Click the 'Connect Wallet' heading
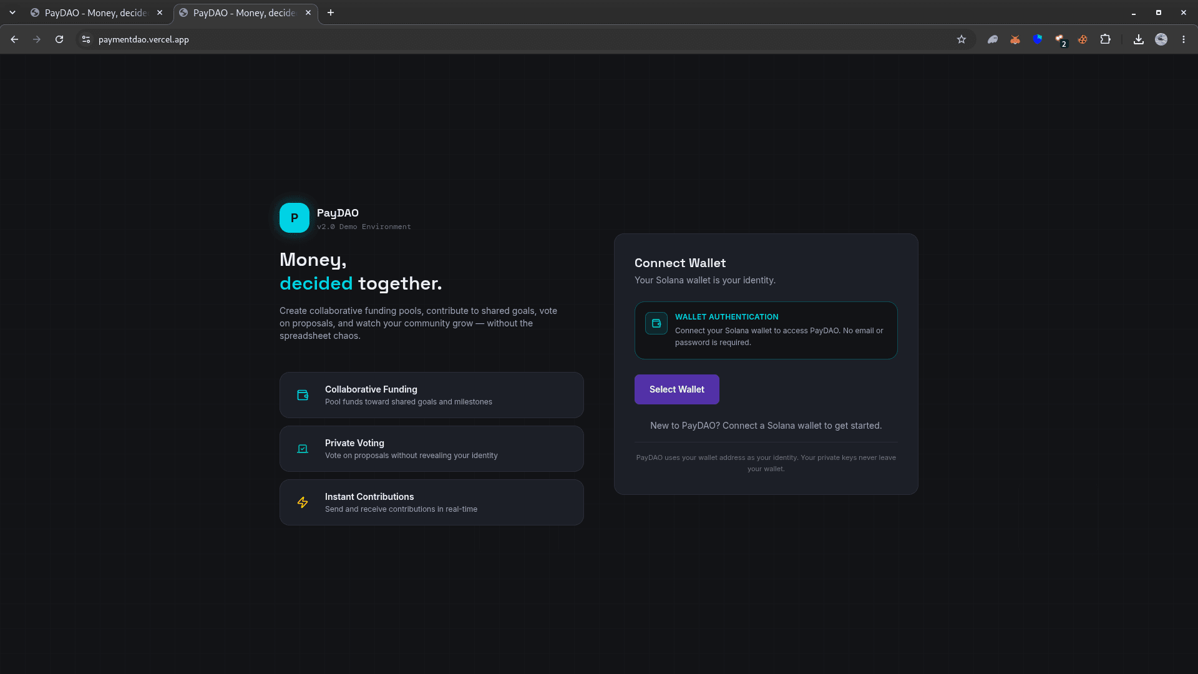This screenshot has height=674, width=1198. pos(680,263)
